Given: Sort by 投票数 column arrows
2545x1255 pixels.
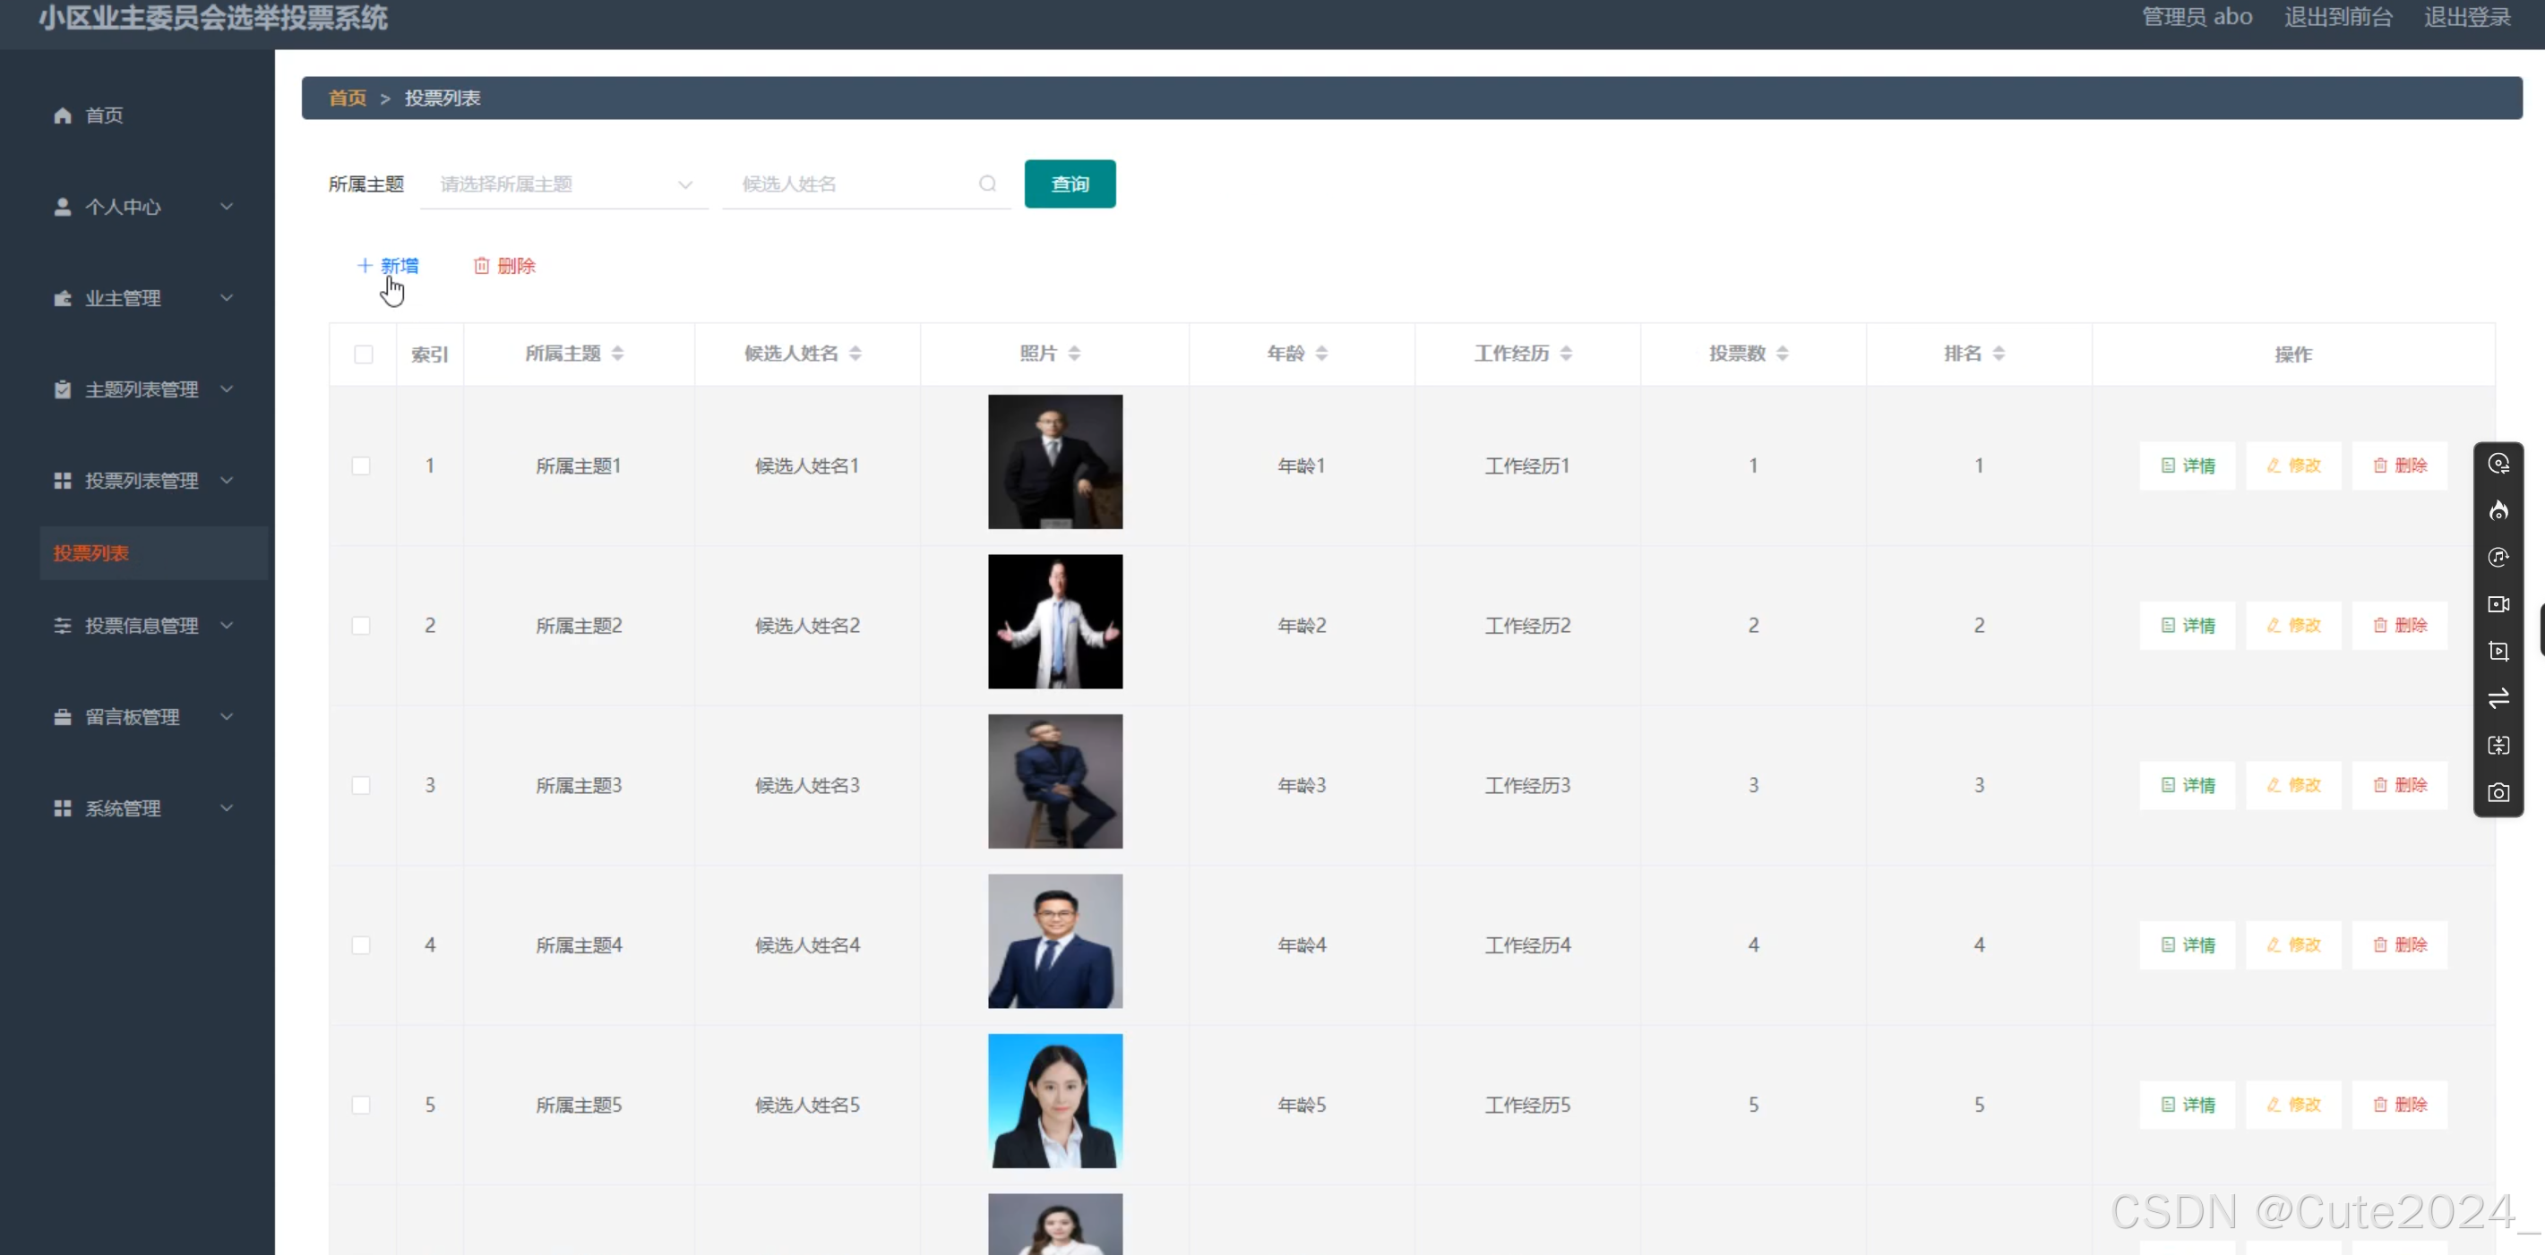Looking at the screenshot, I should point(1783,354).
